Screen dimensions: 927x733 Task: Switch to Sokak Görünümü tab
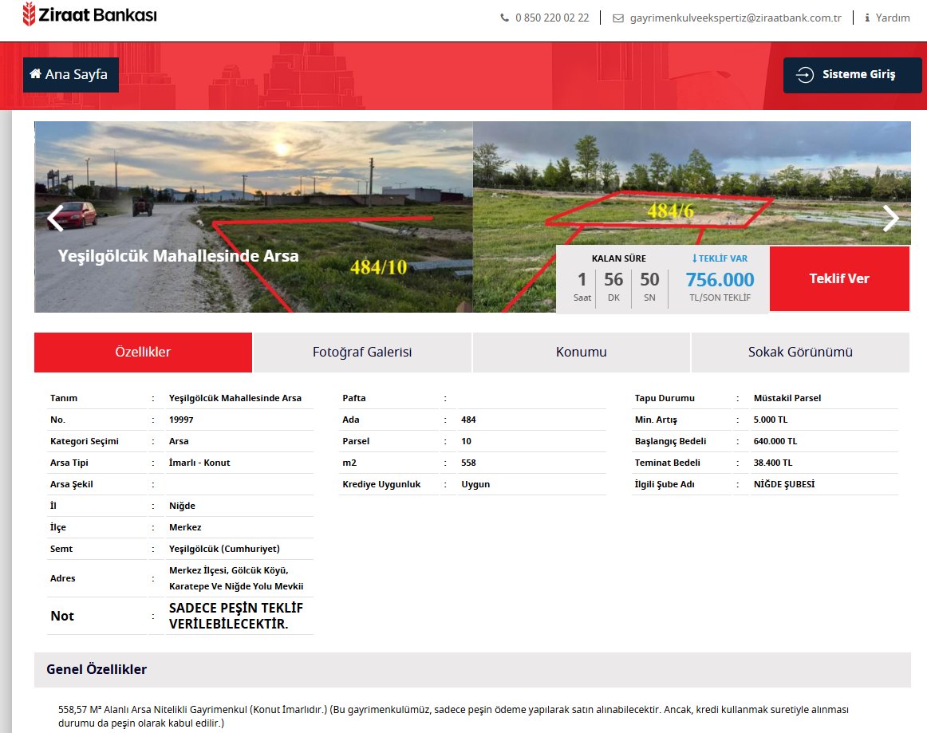800,353
